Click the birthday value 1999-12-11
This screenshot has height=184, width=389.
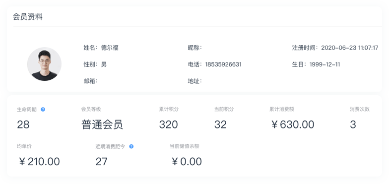324,64
